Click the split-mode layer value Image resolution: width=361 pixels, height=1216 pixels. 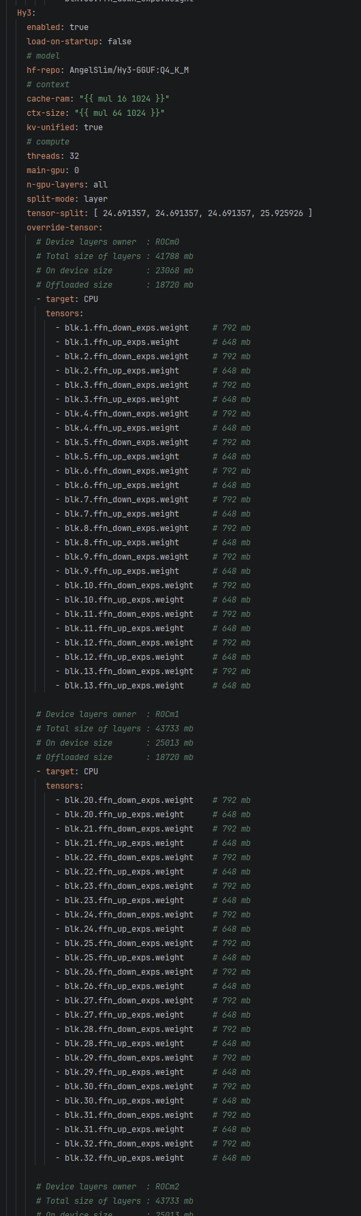coord(95,198)
